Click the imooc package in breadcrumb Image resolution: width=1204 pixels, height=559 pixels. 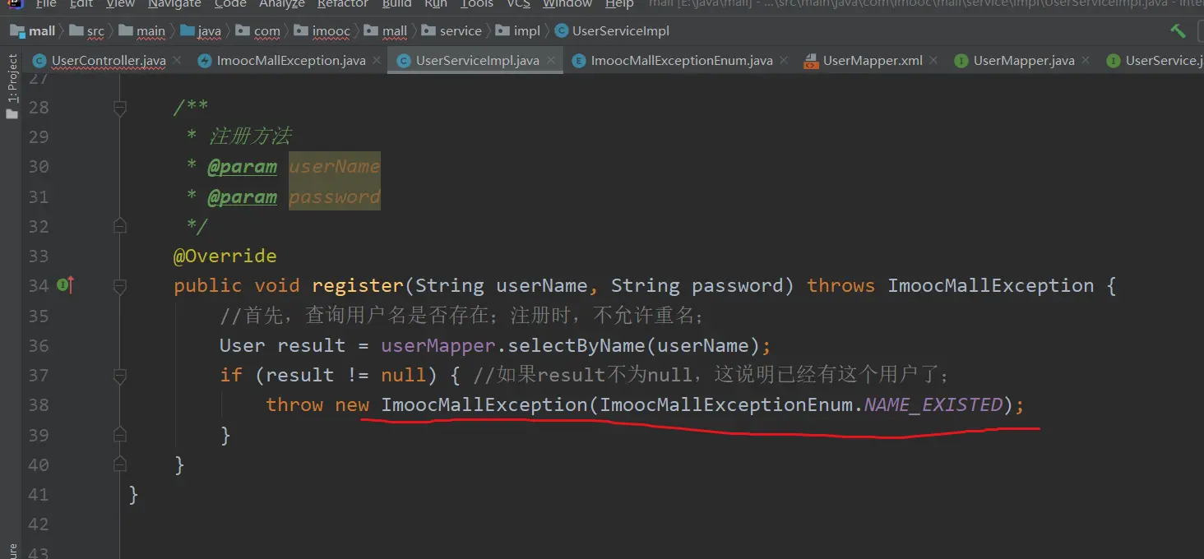[x=331, y=31]
